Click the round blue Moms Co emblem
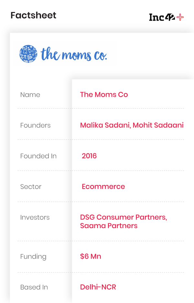This screenshot has width=194, height=303. [x=28, y=54]
